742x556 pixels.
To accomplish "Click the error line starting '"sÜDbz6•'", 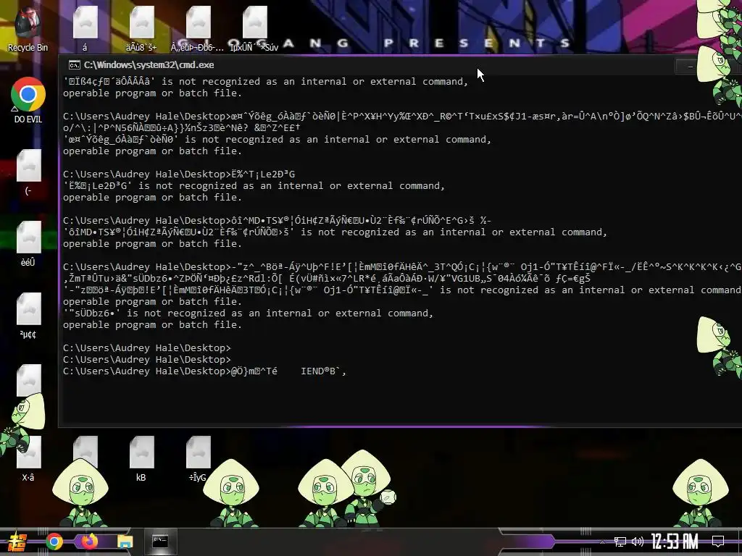I will pos(248,313).
